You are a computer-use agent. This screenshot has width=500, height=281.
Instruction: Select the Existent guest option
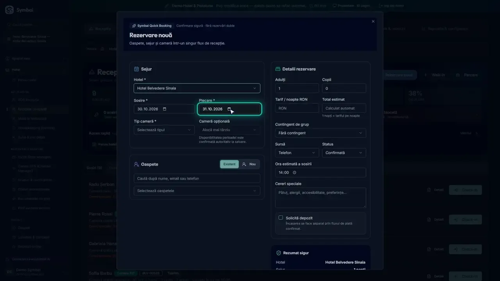pyautogui.click(x=229, y=164)
